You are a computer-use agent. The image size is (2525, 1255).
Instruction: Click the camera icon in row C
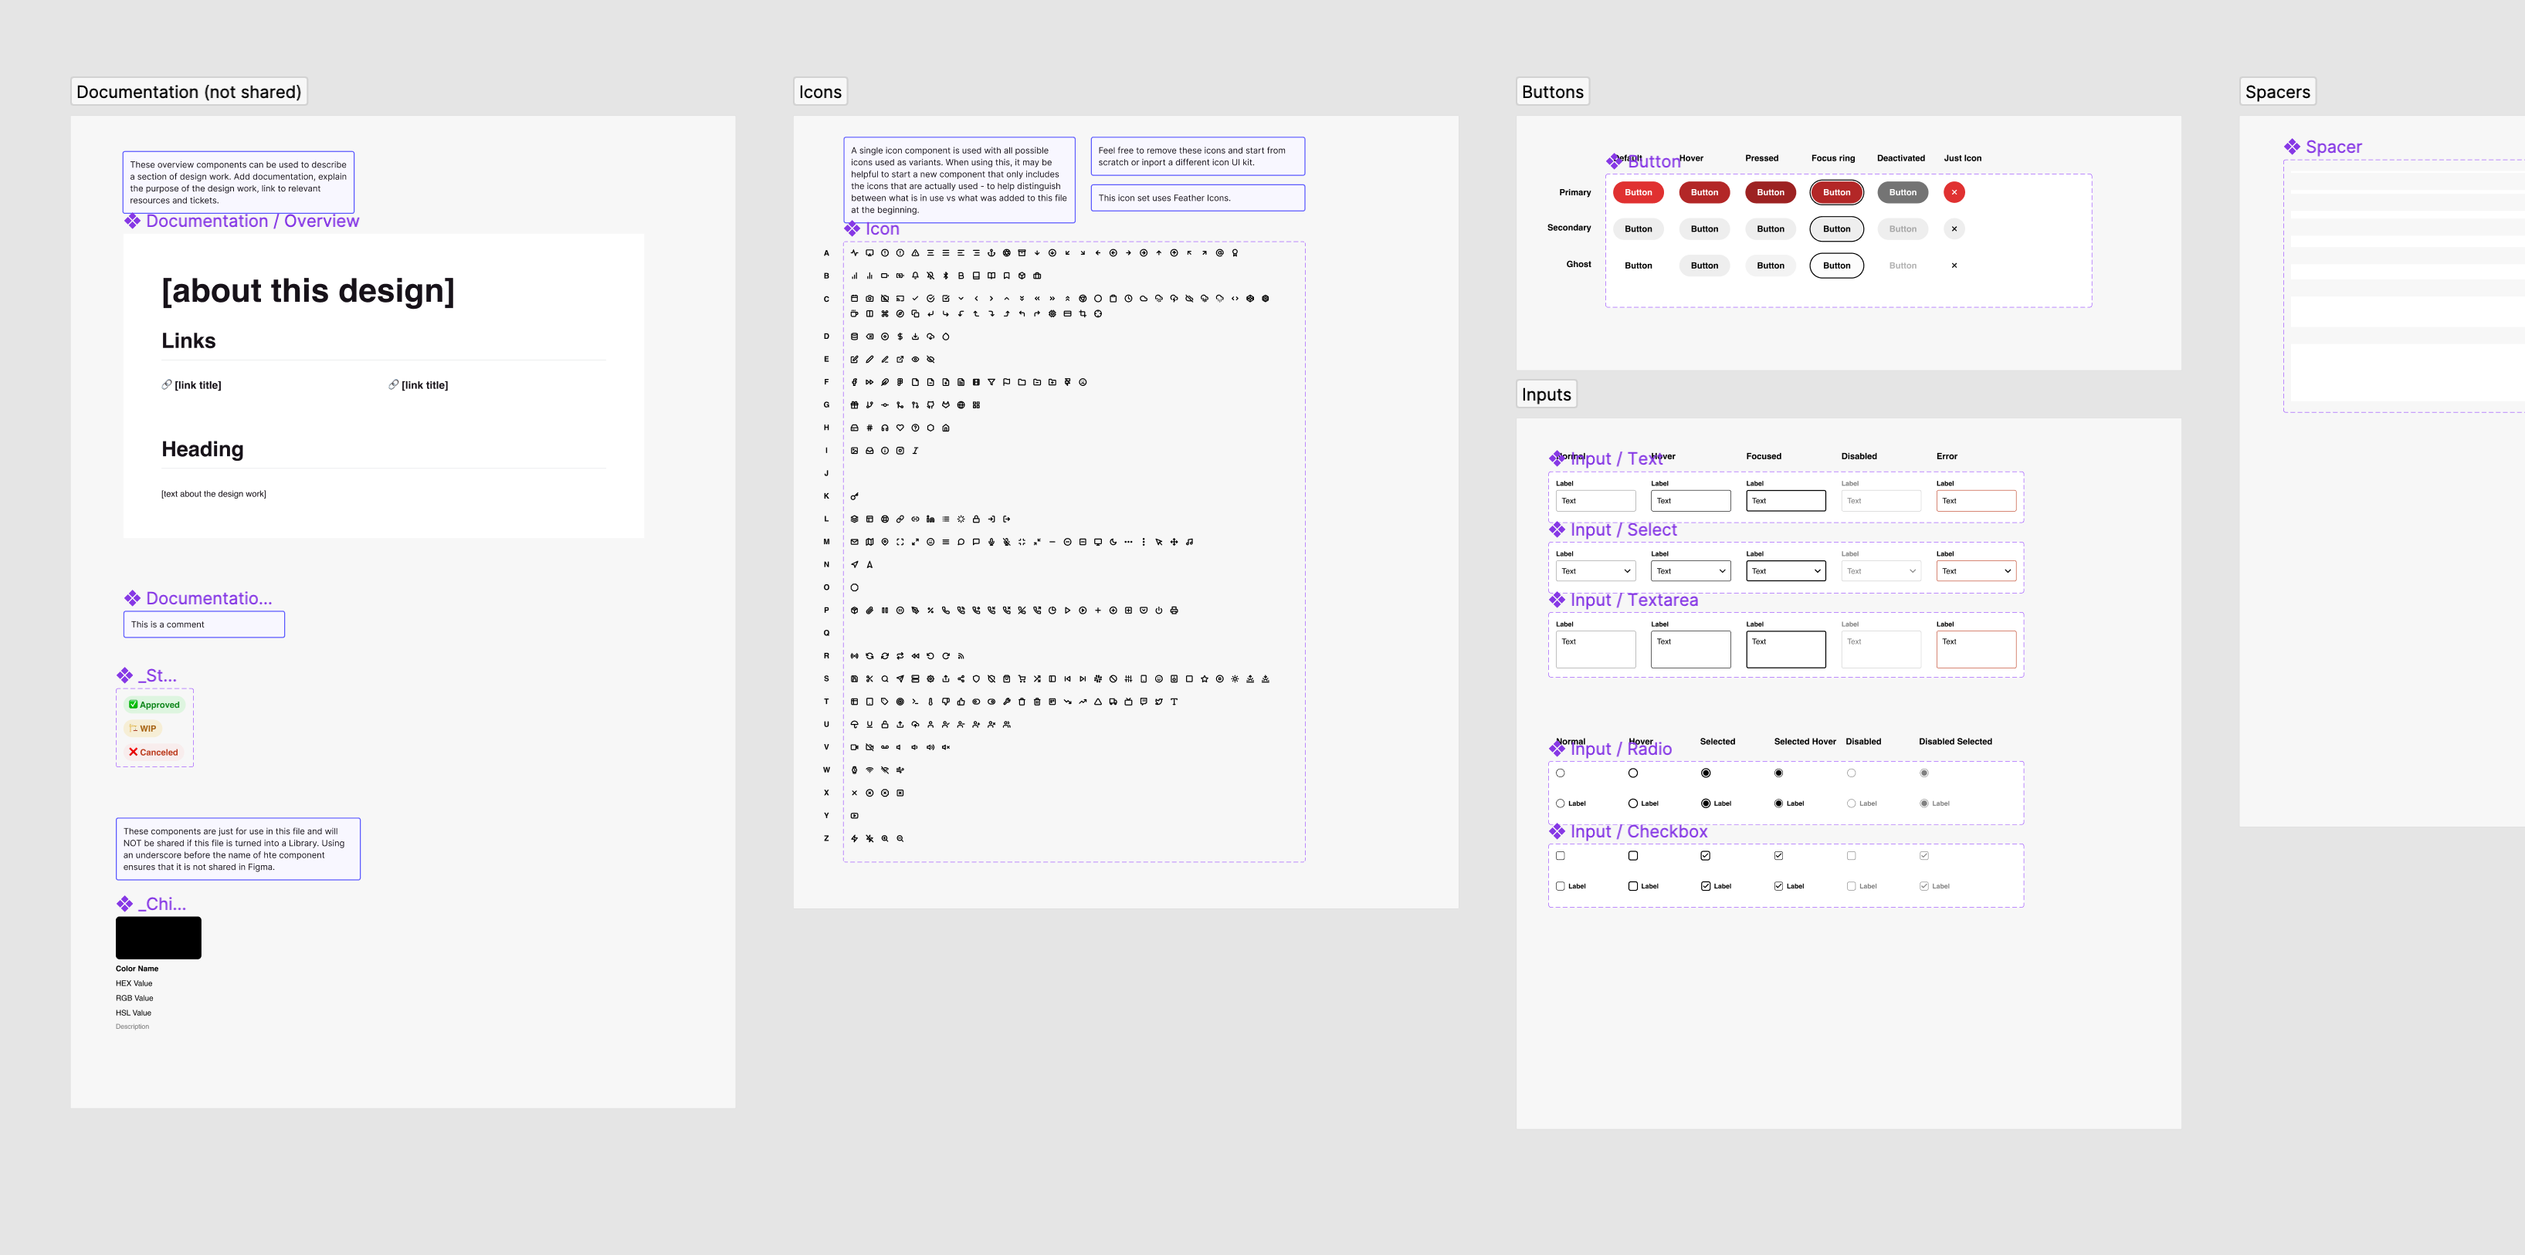[x=869, y=299]
